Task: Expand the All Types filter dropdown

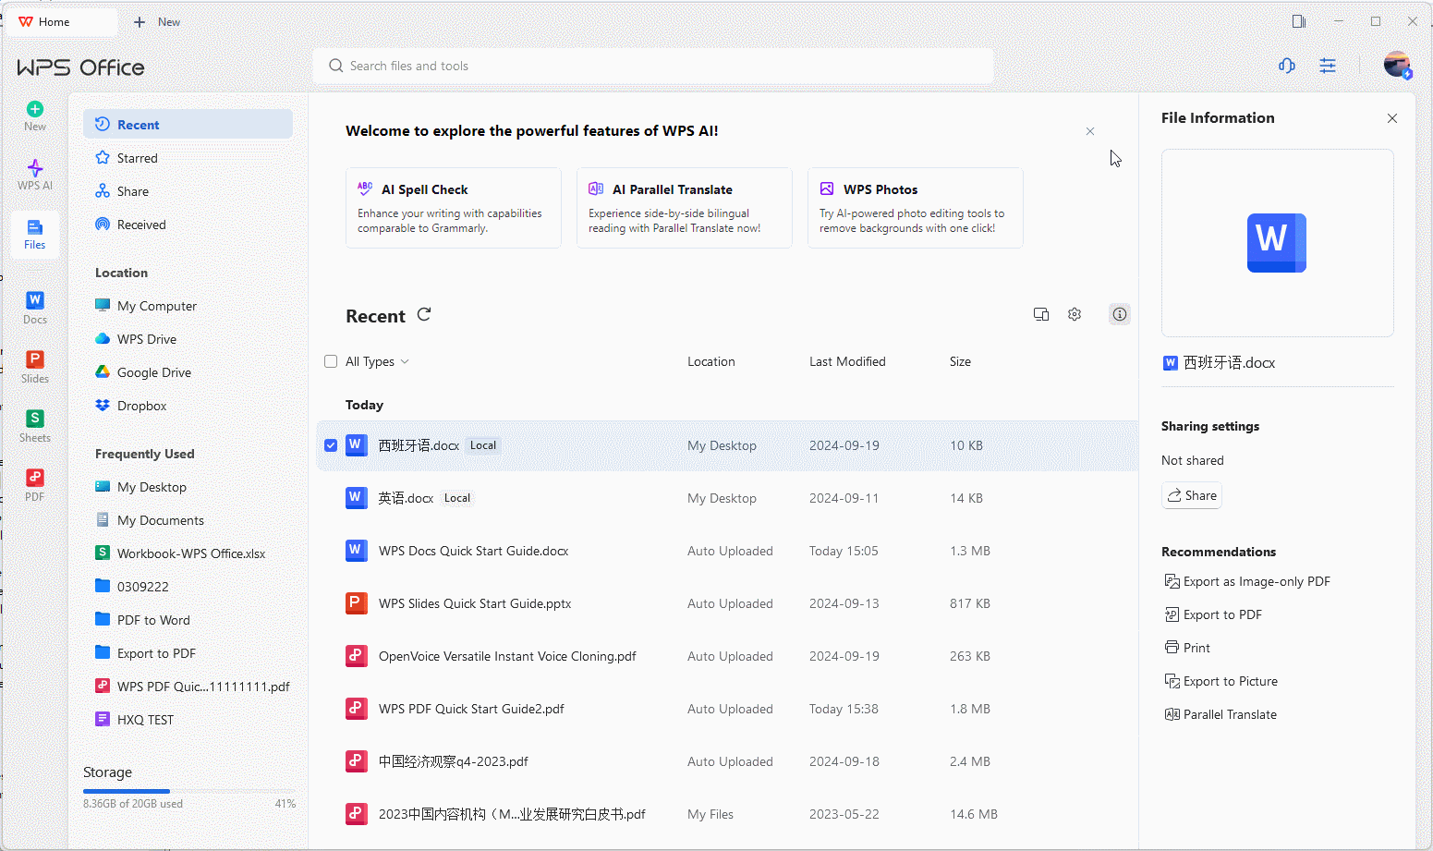Action: click(x=377, y=361)
